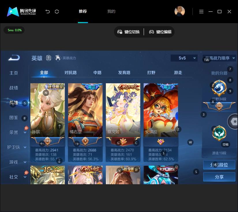238x212 pixels.
Task: Open the user avatar profile
Action: [180, 11]
